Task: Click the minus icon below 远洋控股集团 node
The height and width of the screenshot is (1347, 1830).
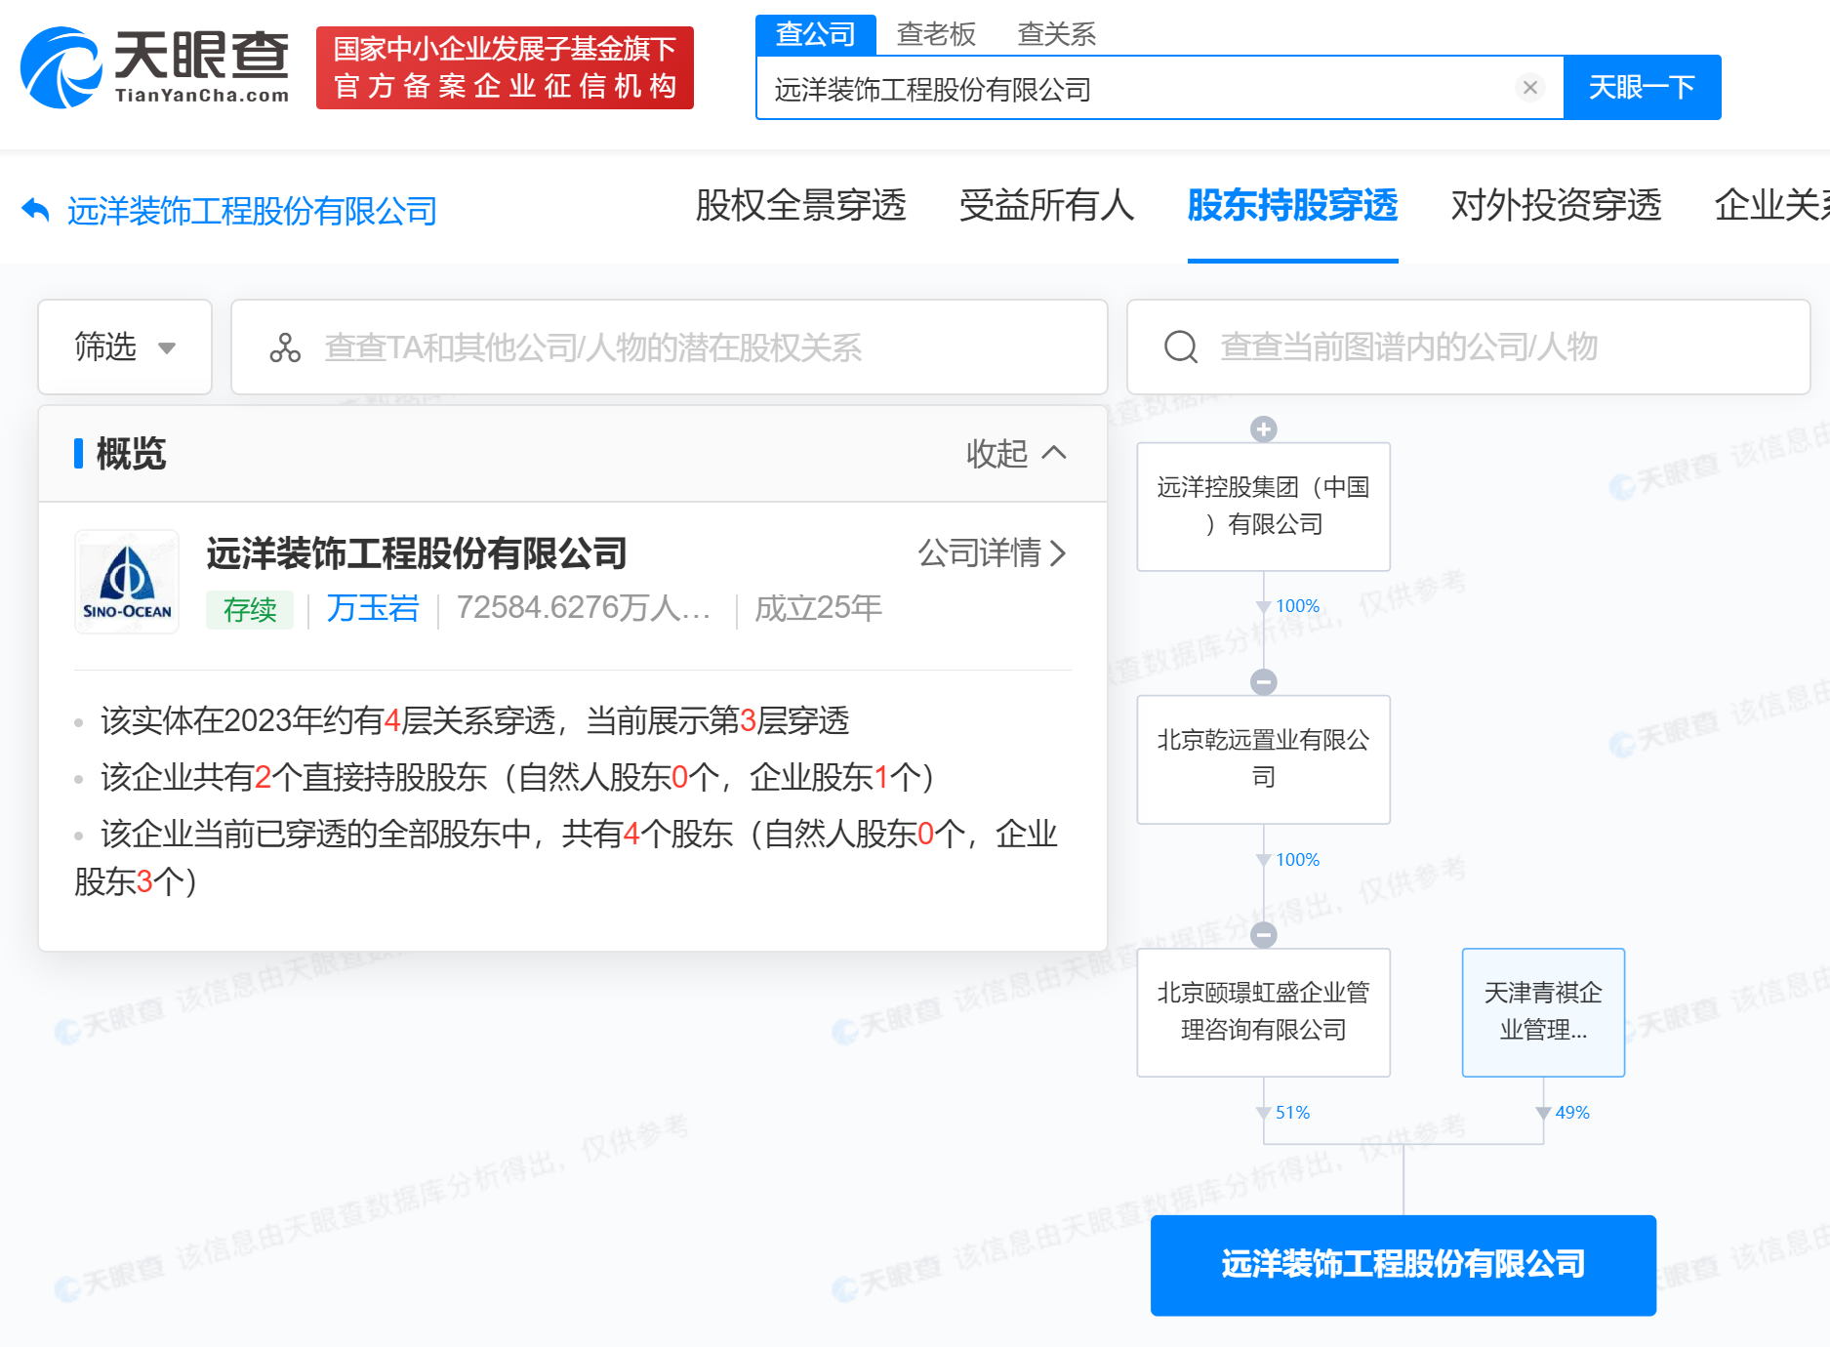Action: click(1263, 680)
